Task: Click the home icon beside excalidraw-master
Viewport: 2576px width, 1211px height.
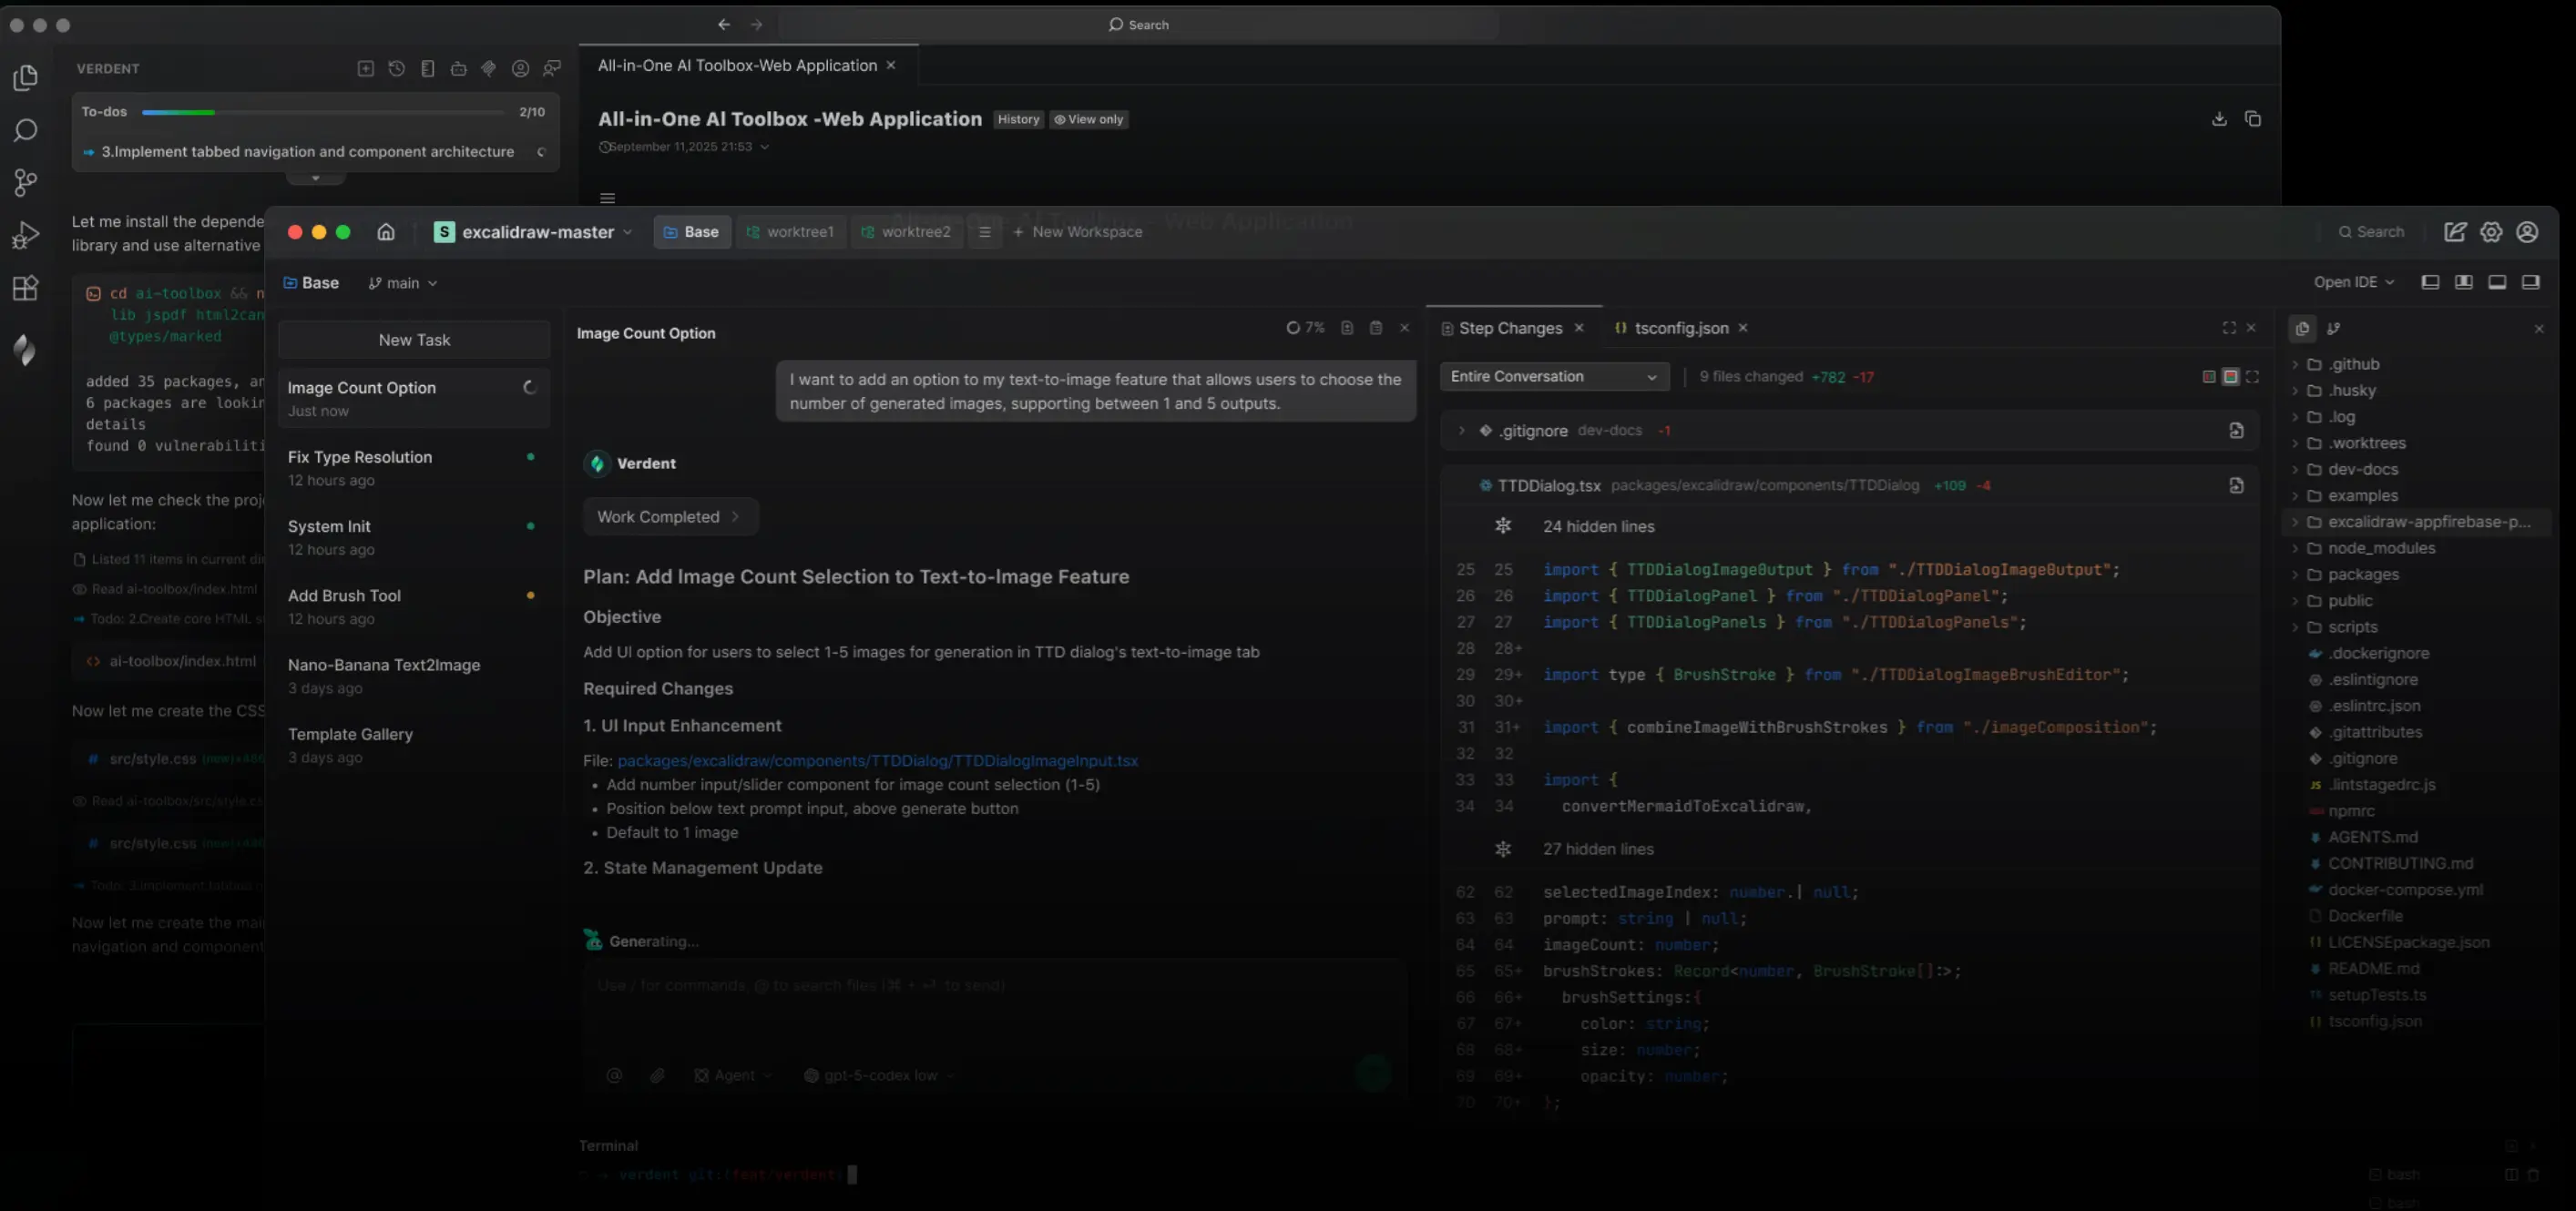Action: coord(386,232)
